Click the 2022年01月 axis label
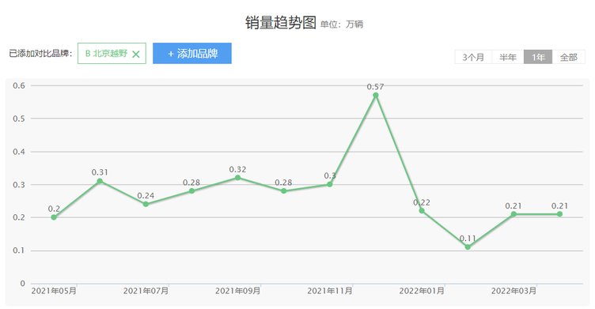 tap(422, 291)
